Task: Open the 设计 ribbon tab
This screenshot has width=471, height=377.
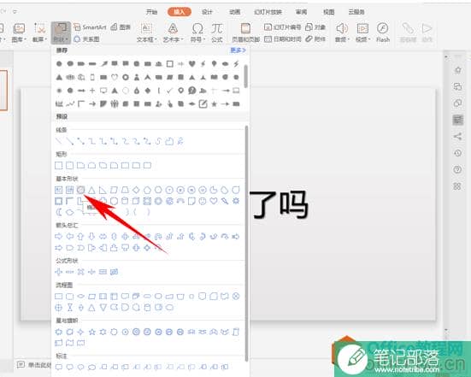Action: (207, 12)
